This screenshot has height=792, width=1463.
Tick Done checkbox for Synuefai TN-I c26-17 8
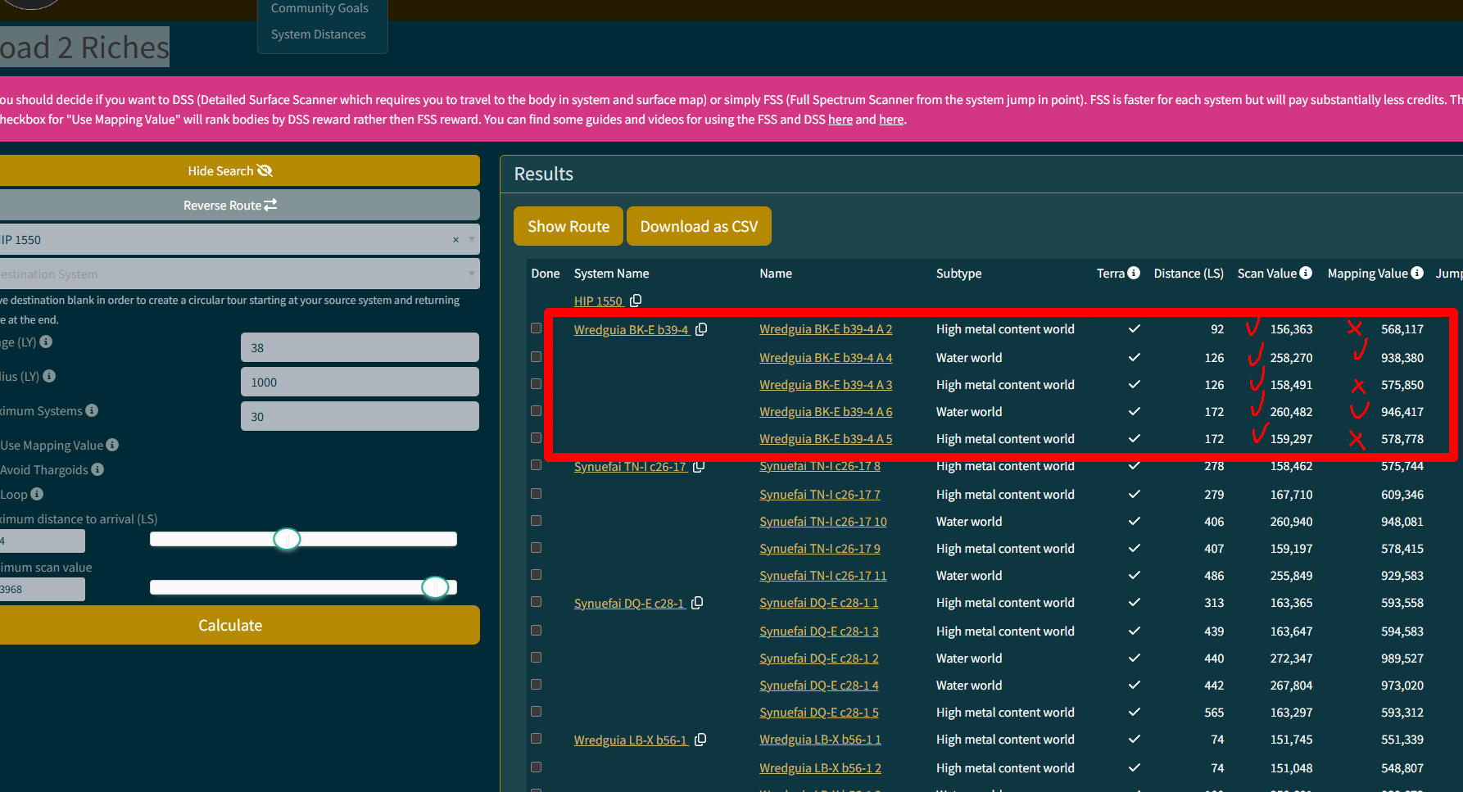[x=537, y=465]
